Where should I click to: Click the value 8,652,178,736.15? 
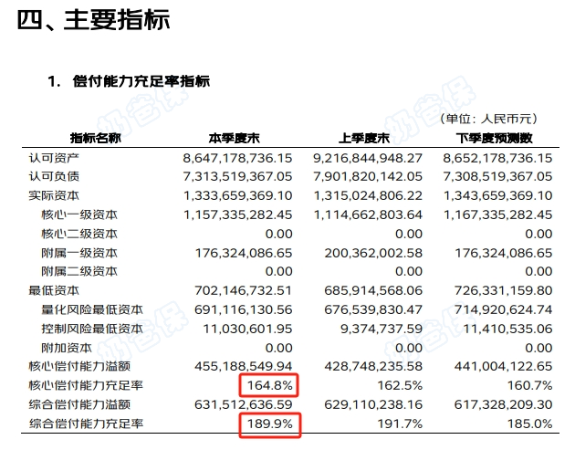[497, 158]
